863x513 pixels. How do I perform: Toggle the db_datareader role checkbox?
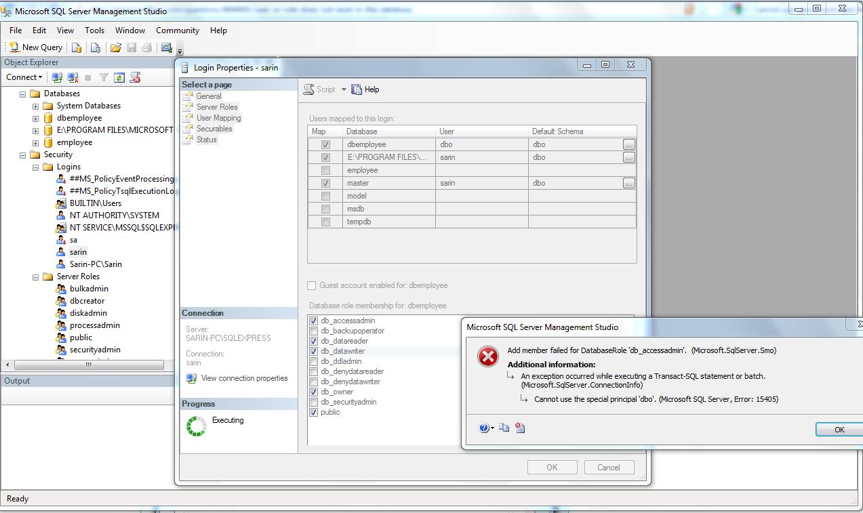point(313,341)
